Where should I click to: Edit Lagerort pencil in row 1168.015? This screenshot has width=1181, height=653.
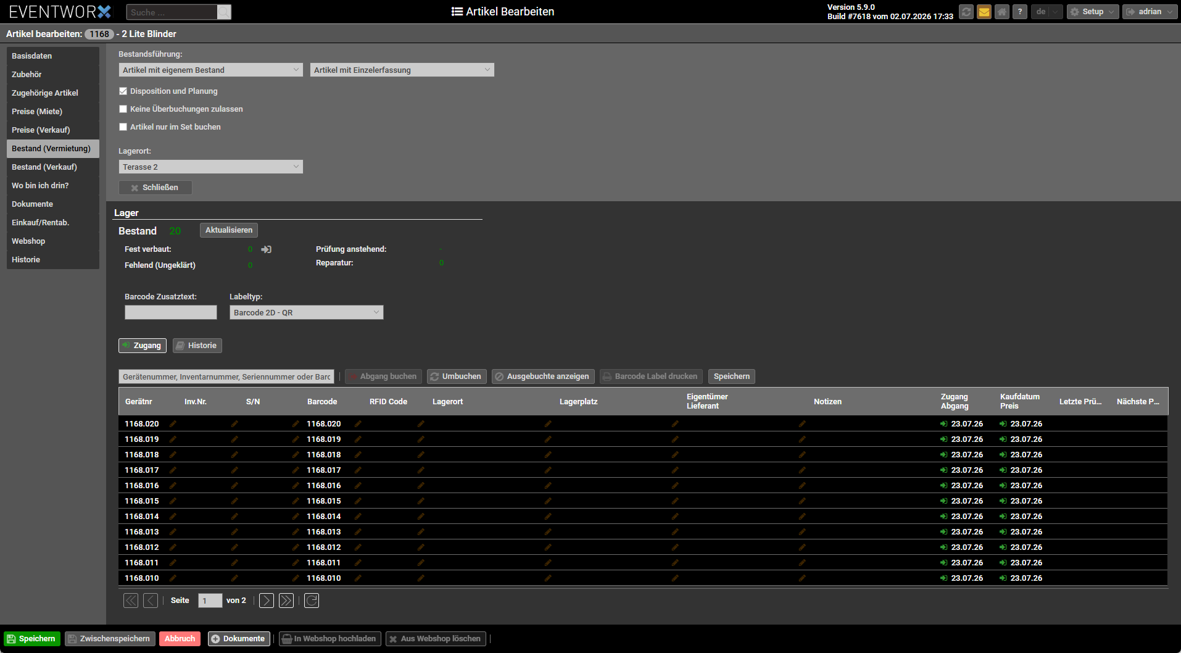coord(548,501)
